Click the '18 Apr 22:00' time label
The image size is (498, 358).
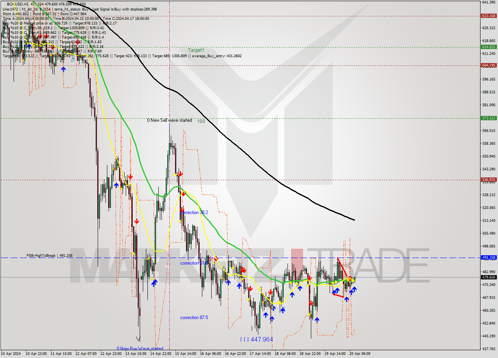coord(310,354)
